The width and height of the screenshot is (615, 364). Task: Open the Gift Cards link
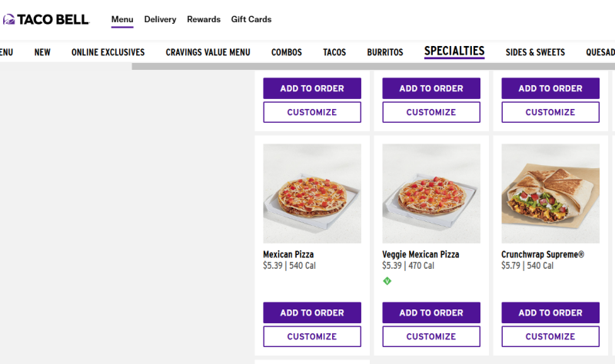[251, 19]
